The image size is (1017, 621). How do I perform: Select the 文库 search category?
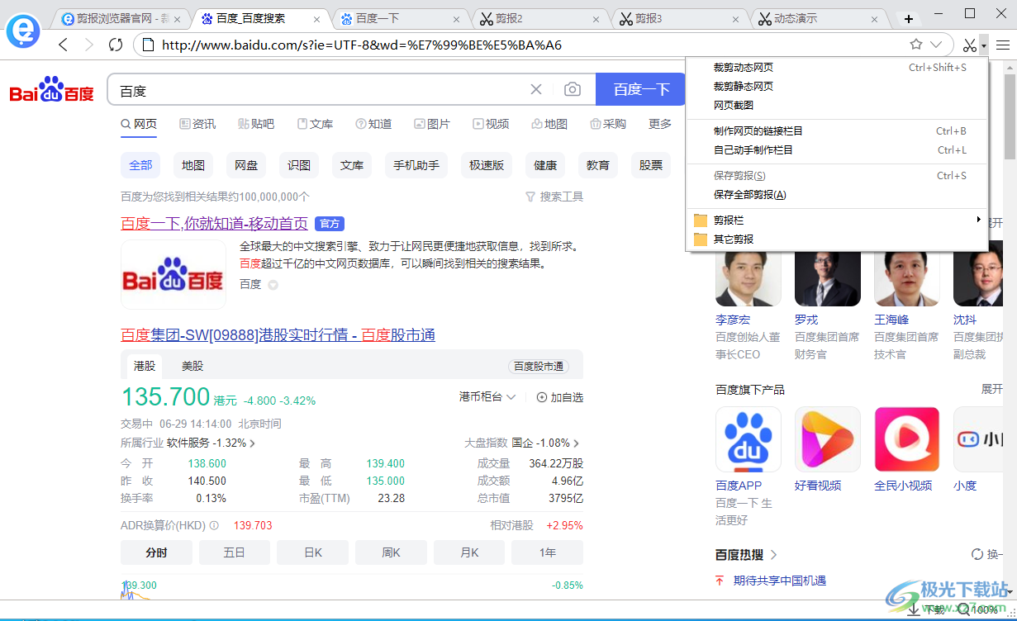(x=315, y=124)
